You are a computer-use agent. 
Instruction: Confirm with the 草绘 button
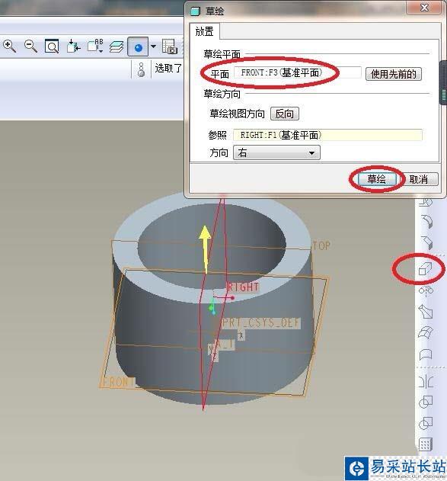[376, 179]
